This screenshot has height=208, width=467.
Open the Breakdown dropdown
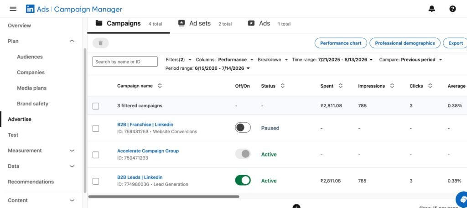[x=273, y=60]
